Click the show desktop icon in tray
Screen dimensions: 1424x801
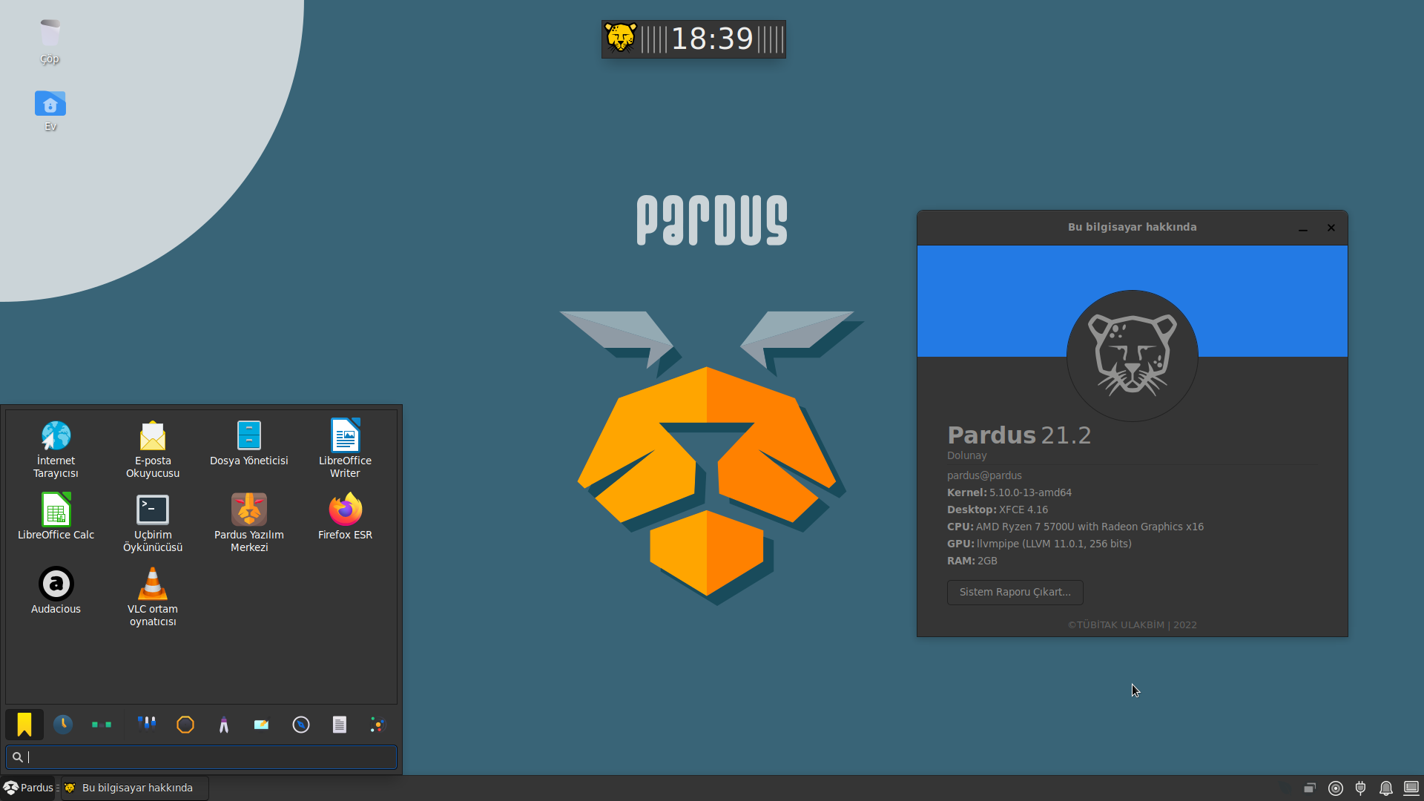pyautogui.click(x=1411, y=788)
